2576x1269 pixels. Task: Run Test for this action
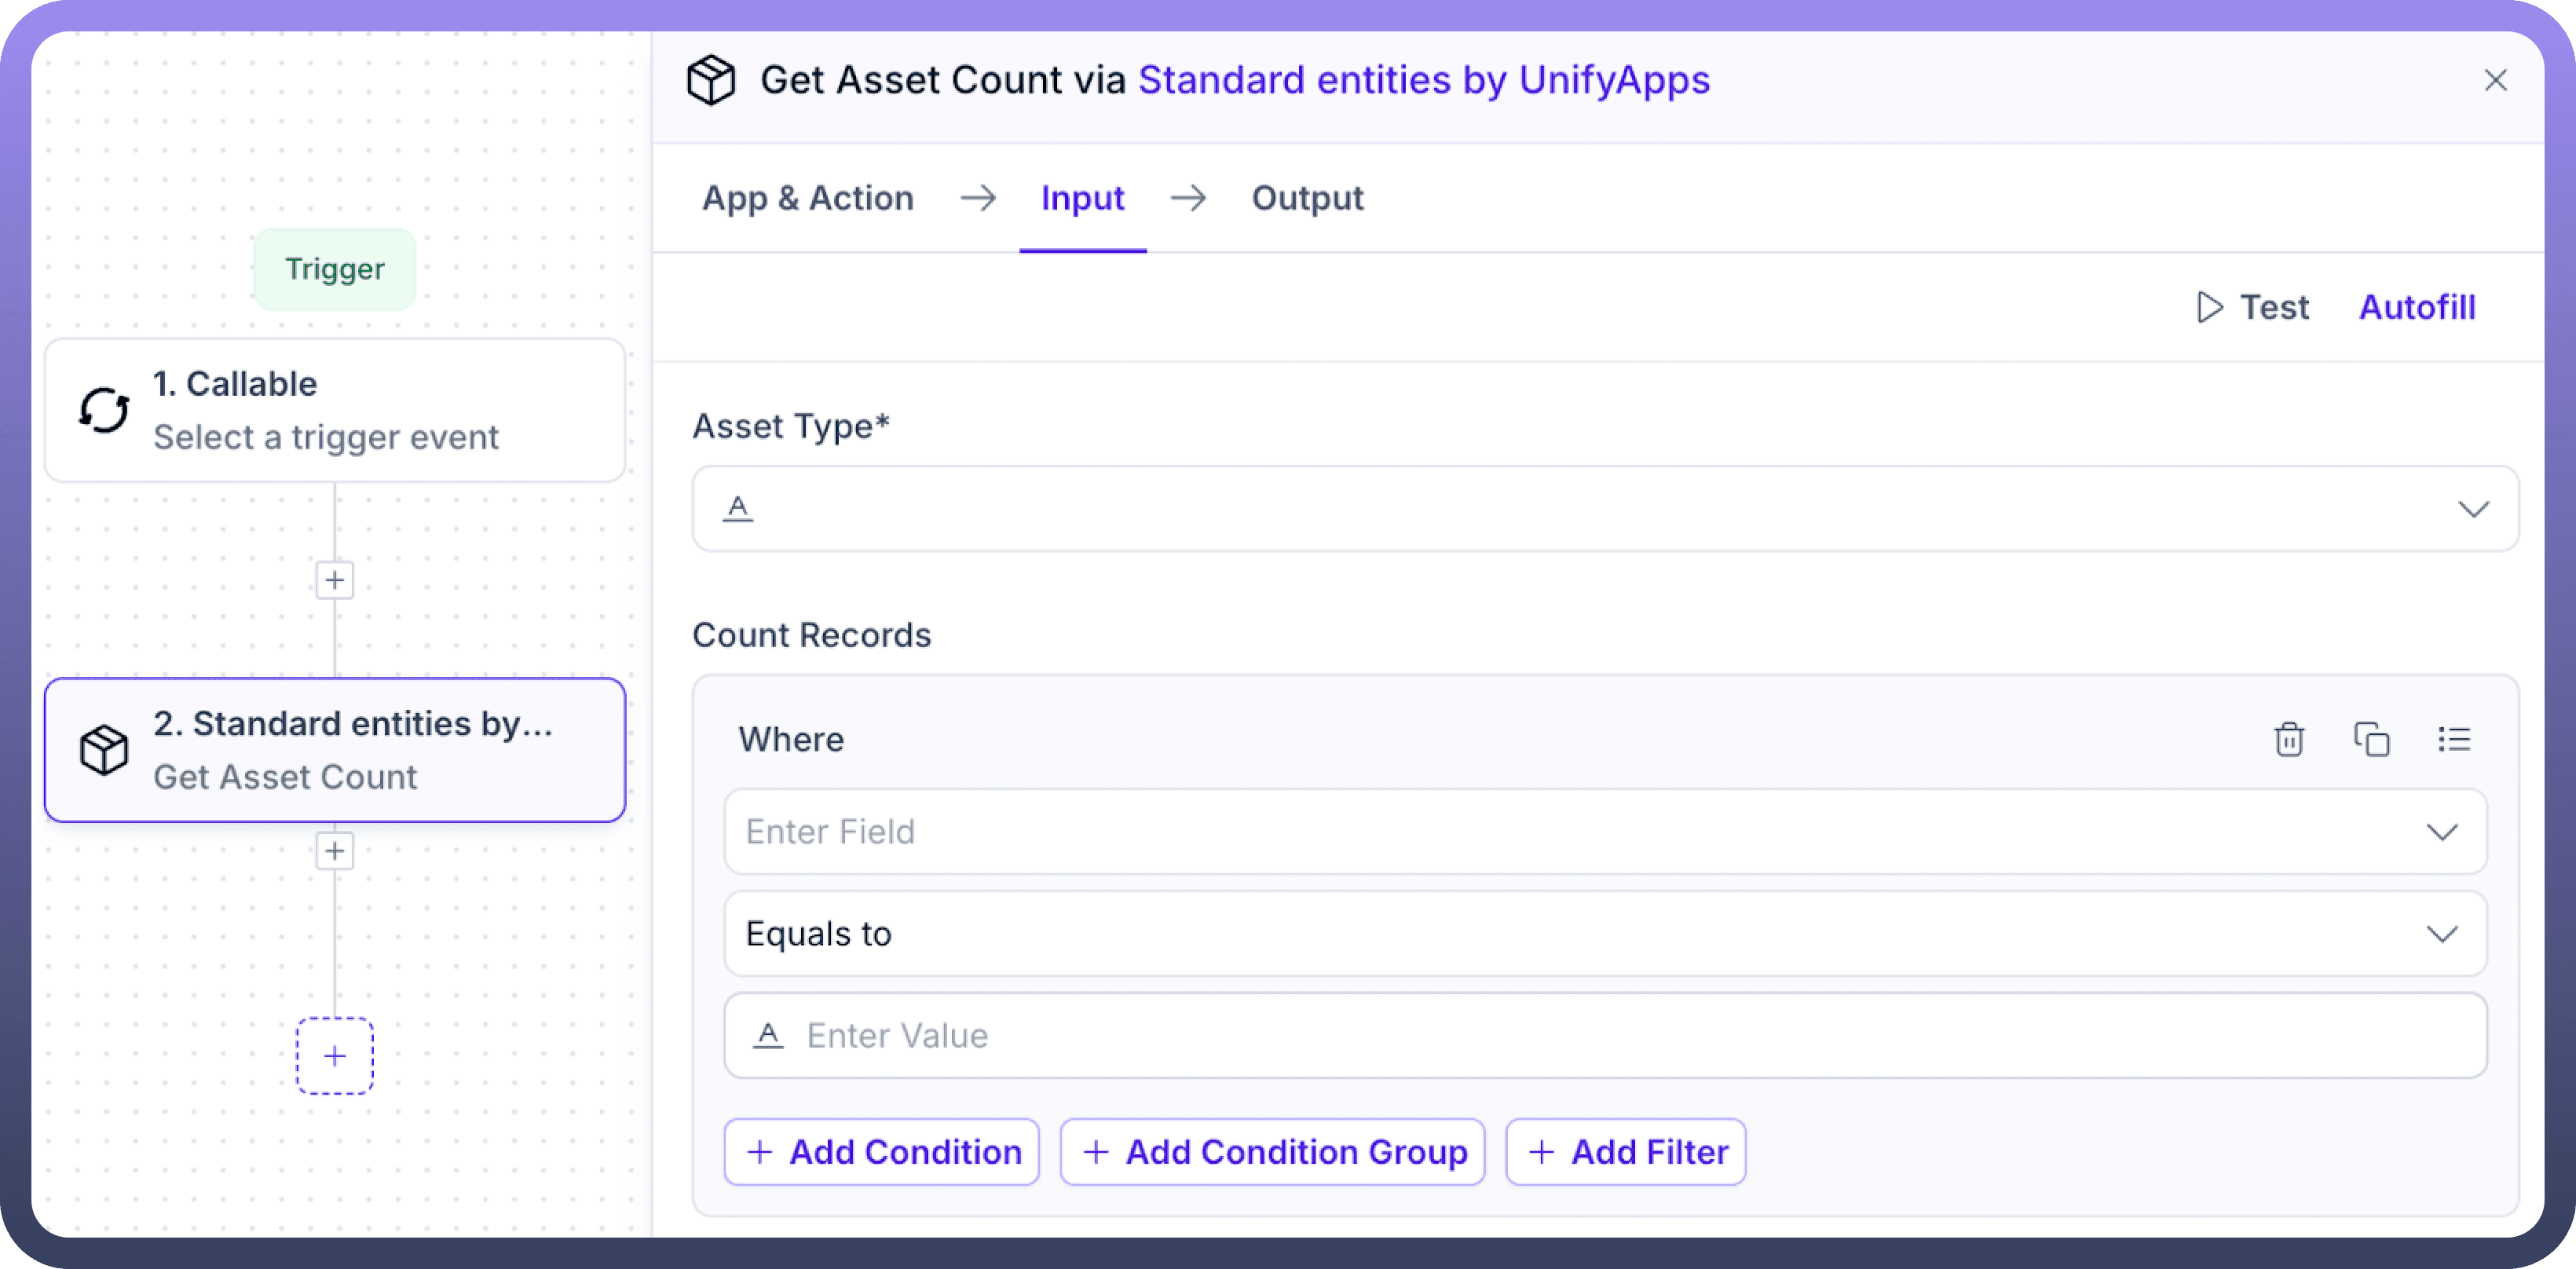pyautogui.click(x=2253, y=307)
